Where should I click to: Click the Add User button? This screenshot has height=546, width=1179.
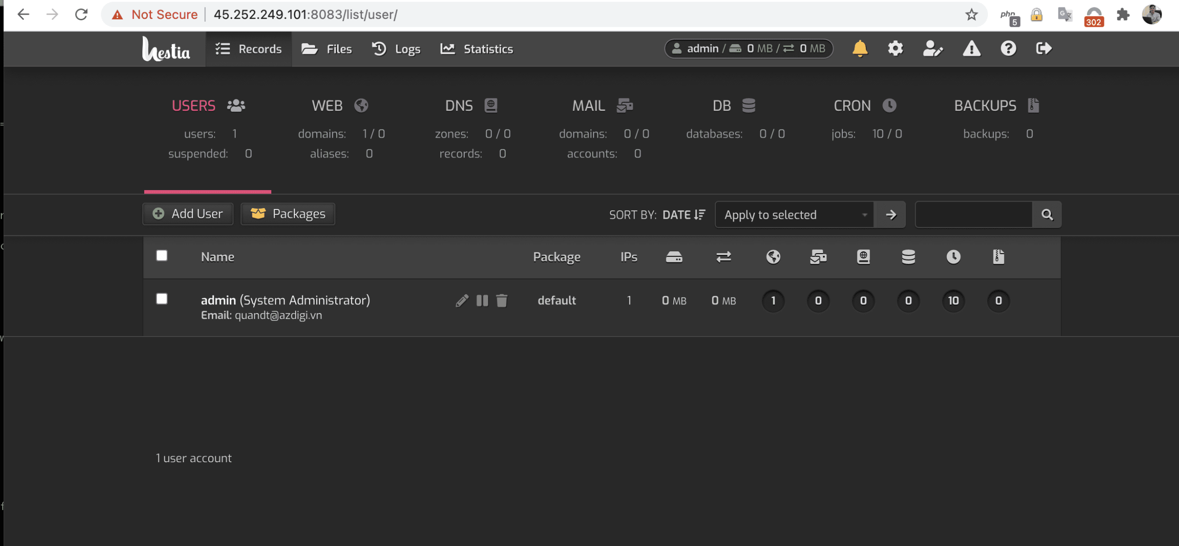[188, 214]
